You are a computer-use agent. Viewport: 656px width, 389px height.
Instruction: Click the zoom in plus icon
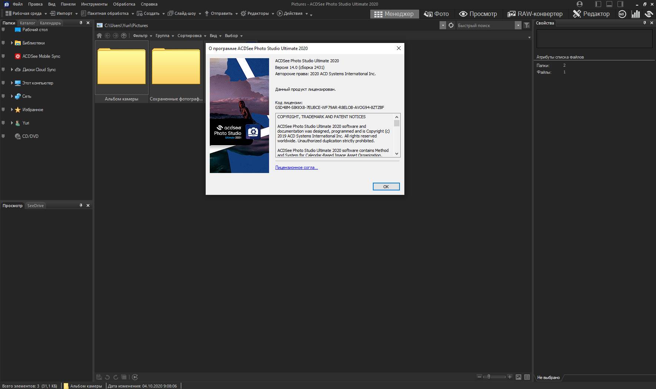510,377
